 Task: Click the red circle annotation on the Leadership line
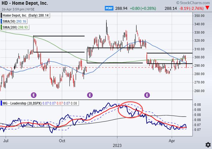coord(131,109)
